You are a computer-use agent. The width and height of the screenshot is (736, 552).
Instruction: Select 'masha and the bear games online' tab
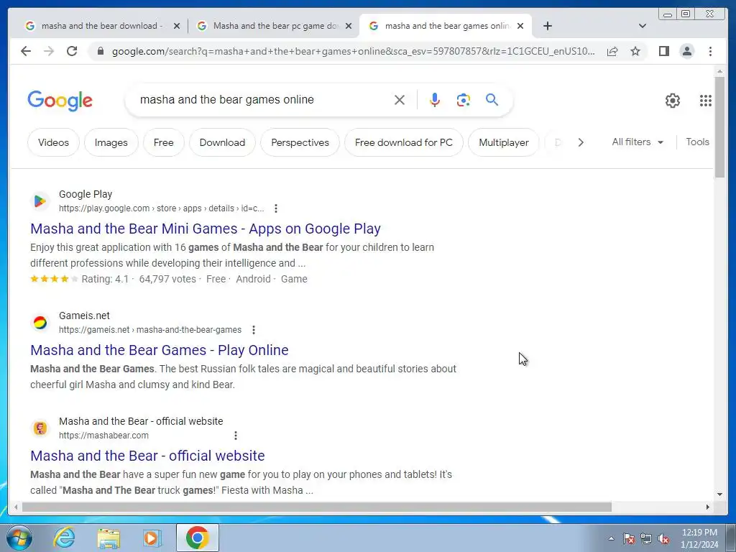(447, 26)
